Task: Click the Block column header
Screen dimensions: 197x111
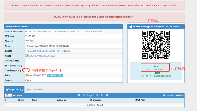Action: click(x=21, y=100)
